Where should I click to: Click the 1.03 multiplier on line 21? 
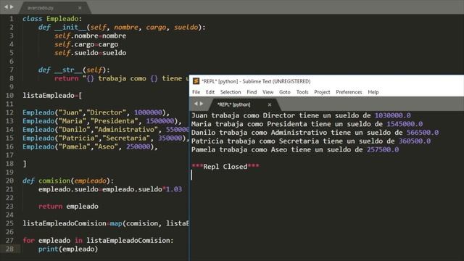pos(174,189)
